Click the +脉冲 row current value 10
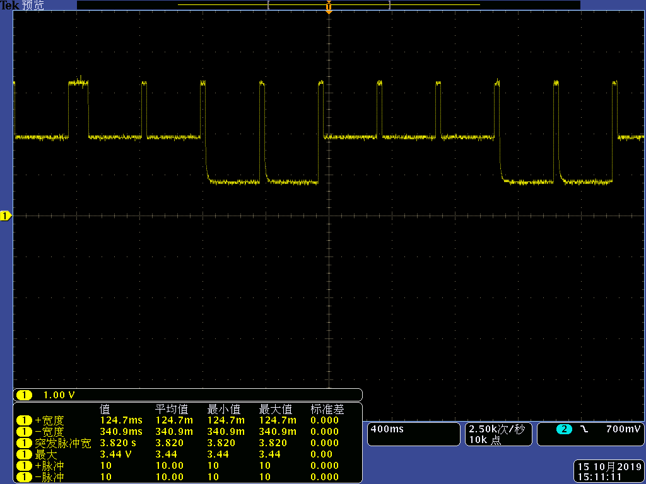This screenshot has height=484, width=646. pyautogui.click(x=106, y=466)
